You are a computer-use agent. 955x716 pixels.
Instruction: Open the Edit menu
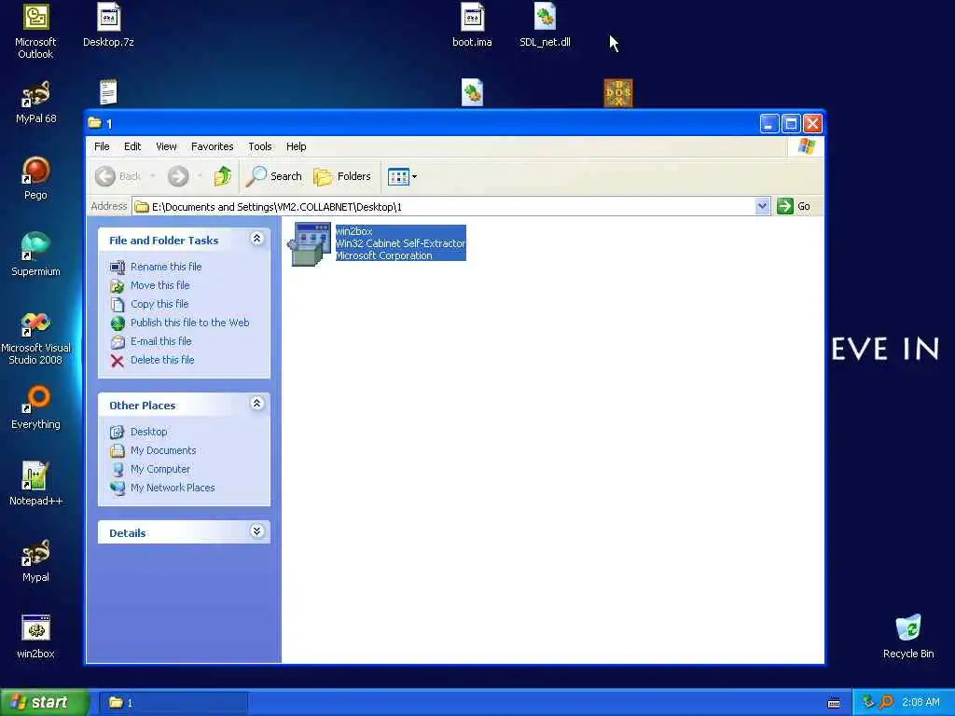(x=132, y=146)
